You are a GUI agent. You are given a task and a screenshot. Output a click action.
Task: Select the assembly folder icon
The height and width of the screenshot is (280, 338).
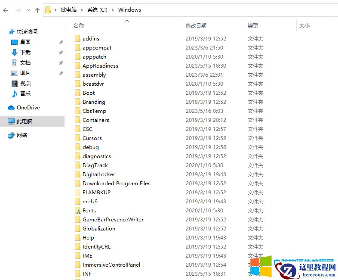tap(77, 75)
